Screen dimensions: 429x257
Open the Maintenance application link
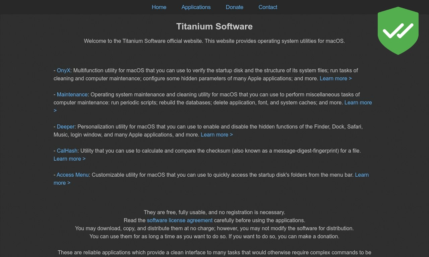[72, 94]
